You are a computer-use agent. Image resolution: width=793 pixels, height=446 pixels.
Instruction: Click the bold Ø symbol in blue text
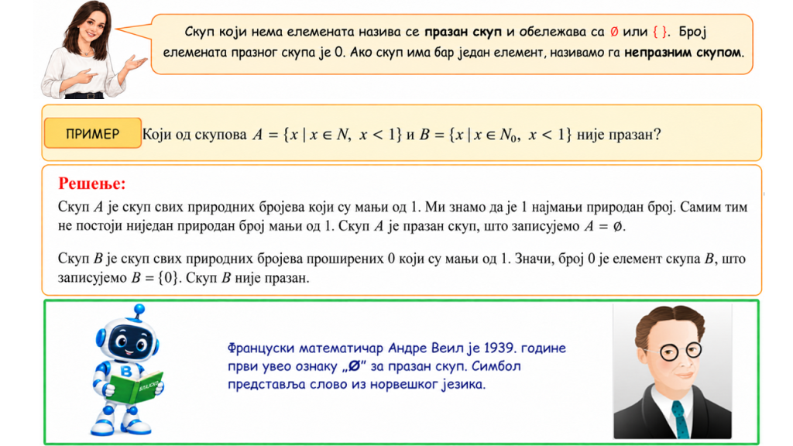[354, 366]
